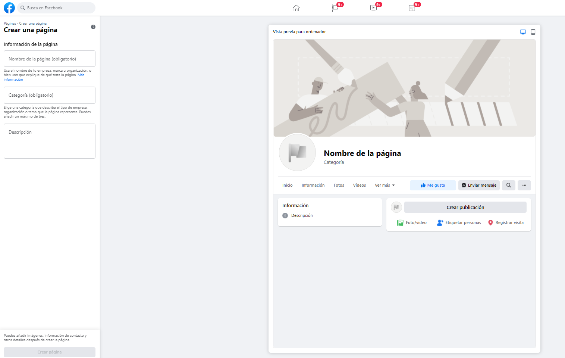565x358 pixels.
Task: Switch to mobile preview view
Action: (x=533, y=32)
